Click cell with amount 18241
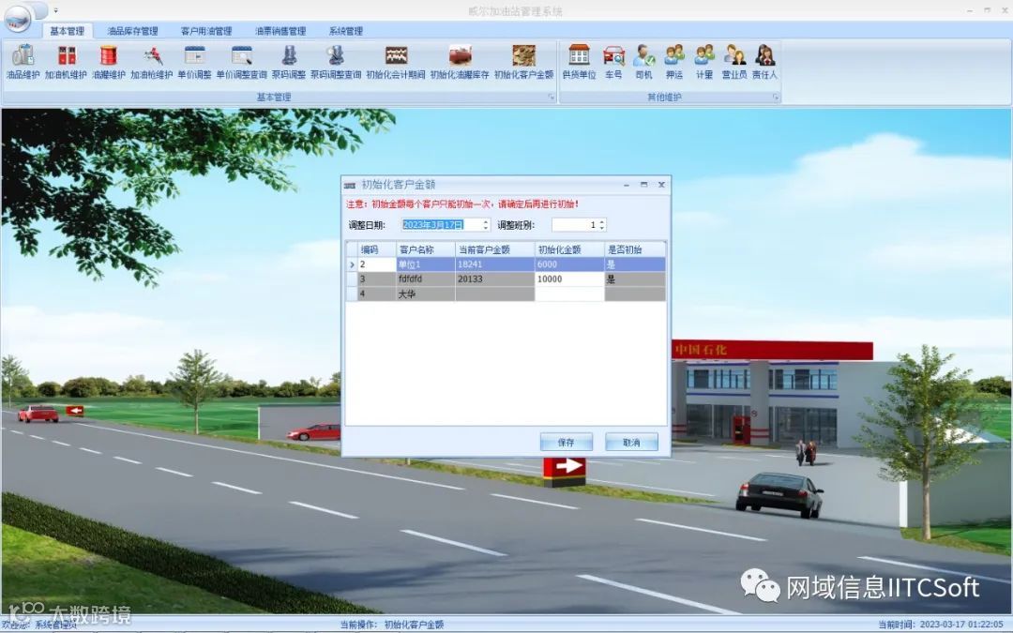This screenshot has height=633, width=1013. [494, 264]
